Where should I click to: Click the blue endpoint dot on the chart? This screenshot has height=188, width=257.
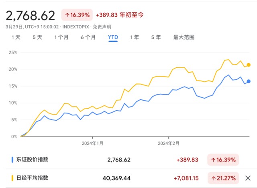pyautogui.click(x=249, y=81)
